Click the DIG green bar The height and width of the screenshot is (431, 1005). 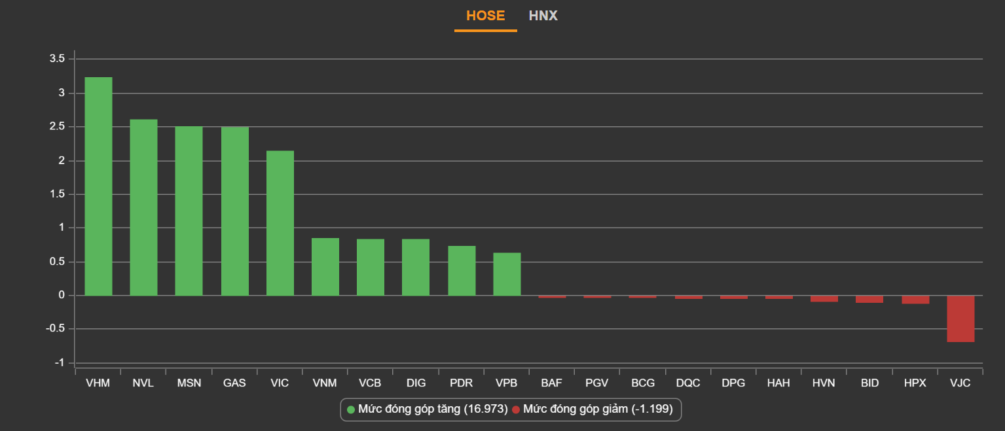click(x=416, y=267)
